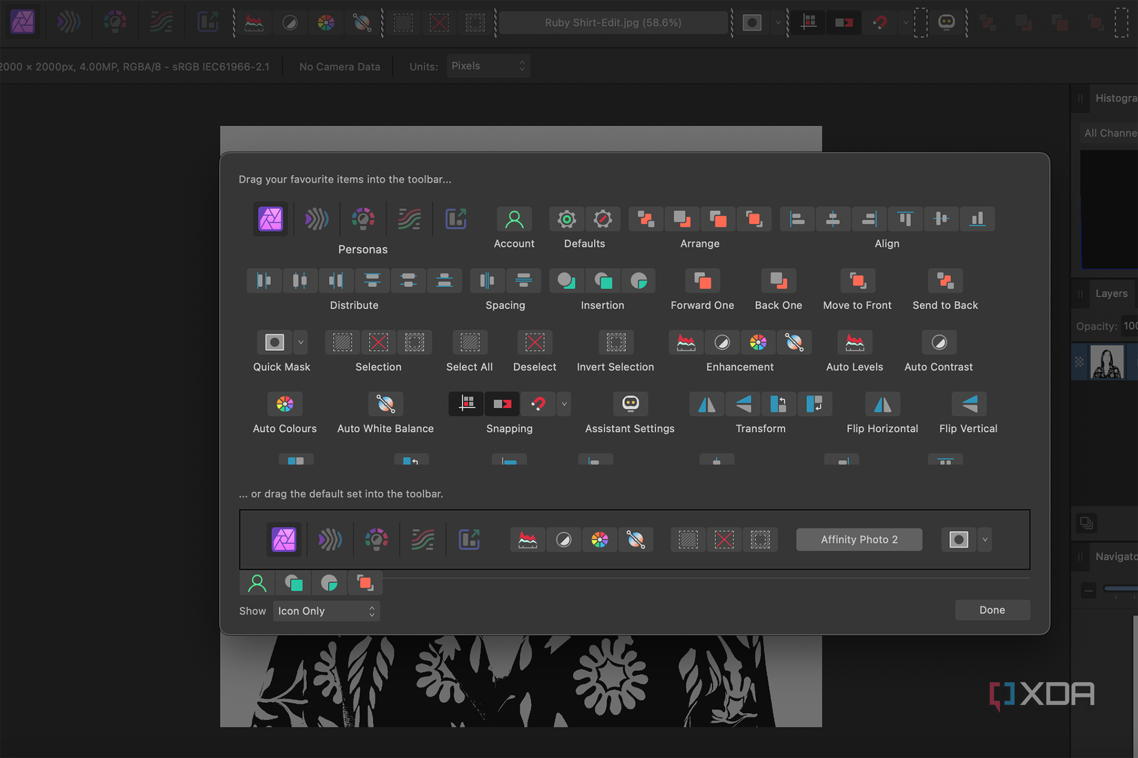The width and height of the screenshot is (1138, 758).
Task: Click the Auto Levels icon
Action: [855, 342]
